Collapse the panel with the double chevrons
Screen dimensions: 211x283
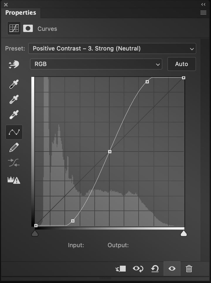click(203, 4)
